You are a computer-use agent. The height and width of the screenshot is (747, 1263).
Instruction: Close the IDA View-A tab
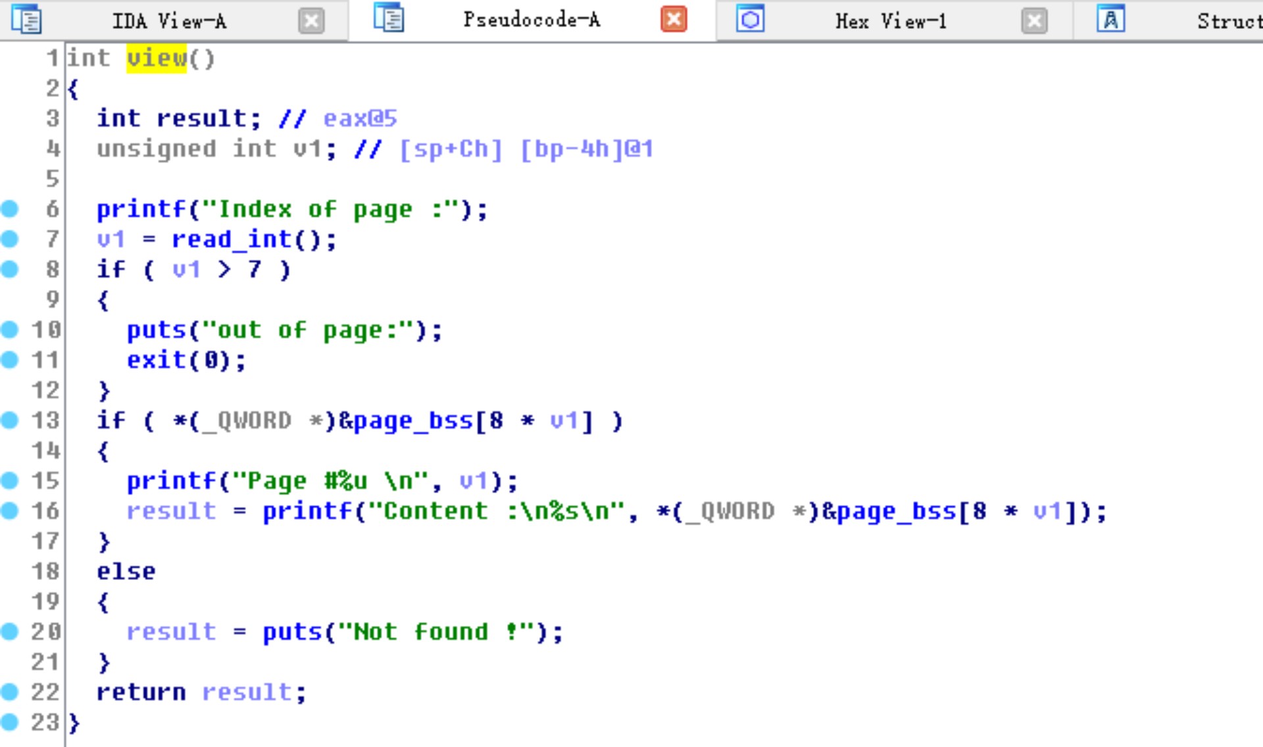coord(311,21)
